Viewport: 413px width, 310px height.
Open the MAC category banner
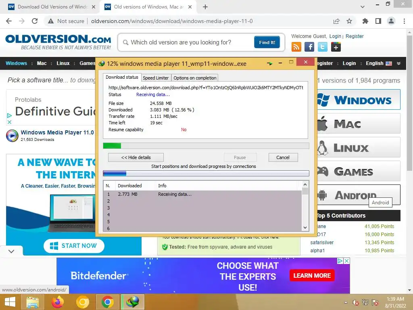359,124
